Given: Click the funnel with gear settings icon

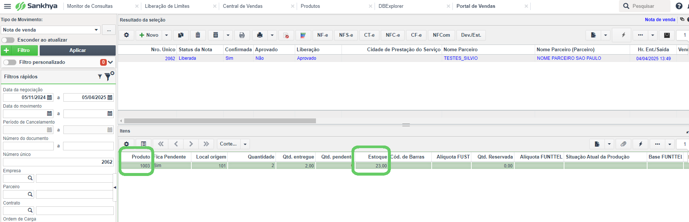Looking at the screenshot, I should click(109, 76).
